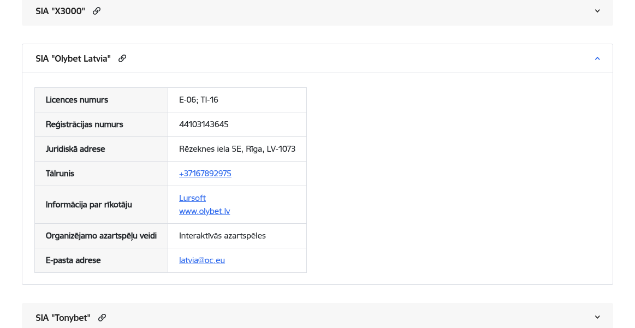This screenshot has width=635, height=328.
Task: Click the "Tālrunis" label cell
Action: click(101, 174)
